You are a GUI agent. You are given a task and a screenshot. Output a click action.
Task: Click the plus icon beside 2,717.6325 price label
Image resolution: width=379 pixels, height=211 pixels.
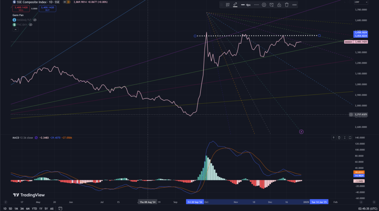pyautogui.click(x=351, y=114)
